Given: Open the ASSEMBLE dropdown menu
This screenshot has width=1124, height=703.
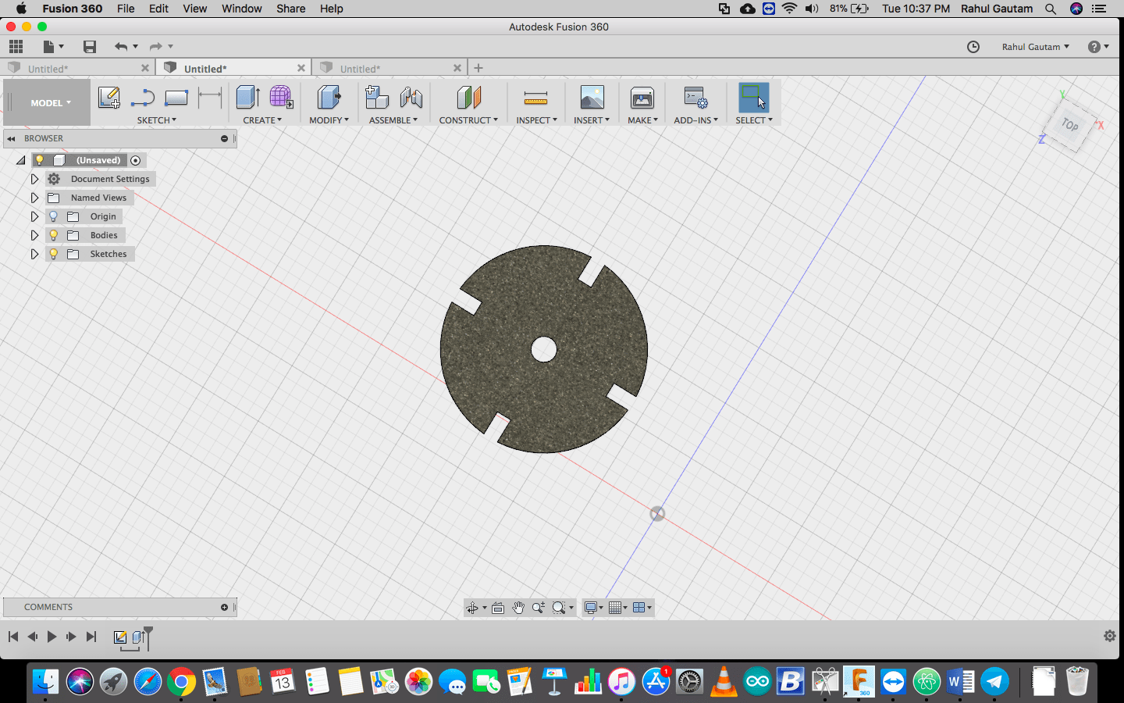Looking at the screenshot, I should [x=393, y=120].
